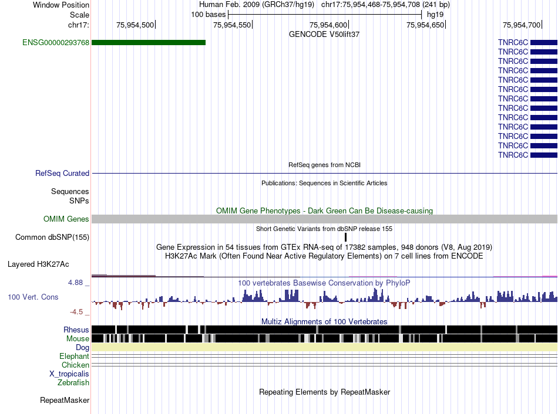
Task: Click the 100 vertebrates Basewise Conservation title
Action: pos(324,283)
